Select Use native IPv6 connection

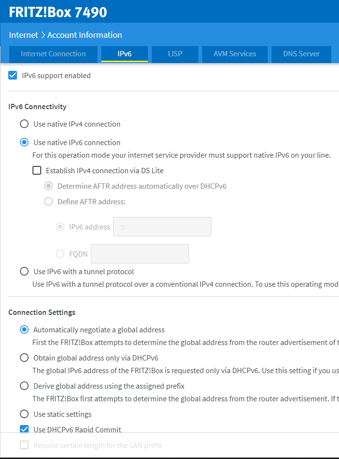point(24,142)
